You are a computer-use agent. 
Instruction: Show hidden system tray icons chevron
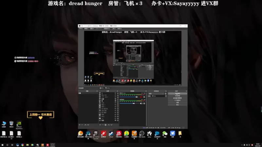[242, 145]
